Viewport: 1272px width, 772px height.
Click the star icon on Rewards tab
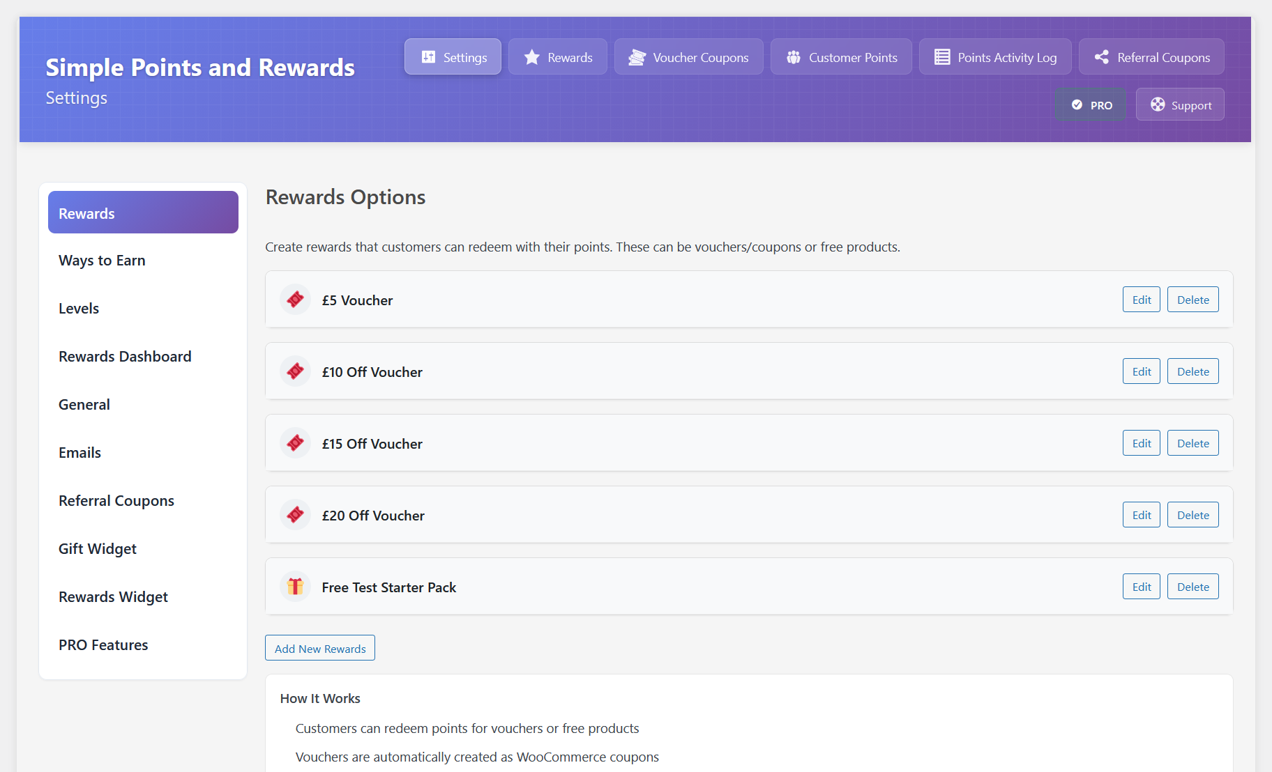tap(532, 57)
